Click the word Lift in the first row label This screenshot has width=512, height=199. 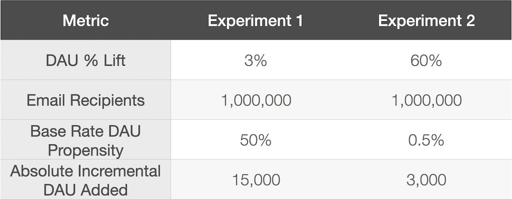(x=114, y=60)
